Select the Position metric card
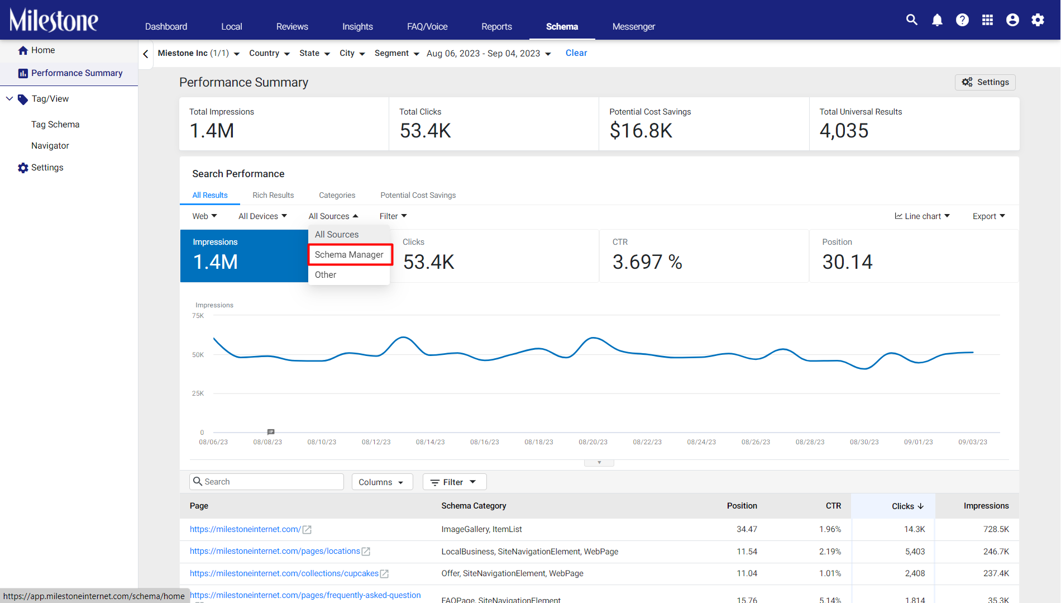This screenshot has width=1061, height=603. tap(914, 256)
